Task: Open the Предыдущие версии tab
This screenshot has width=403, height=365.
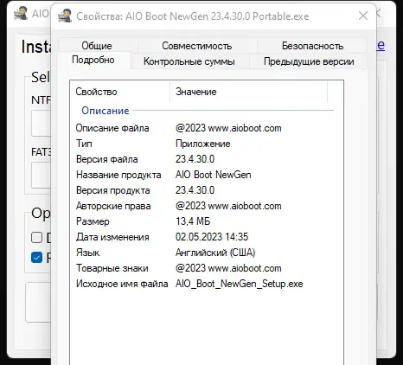Action: pyautogui.click(x=309, y=61)
